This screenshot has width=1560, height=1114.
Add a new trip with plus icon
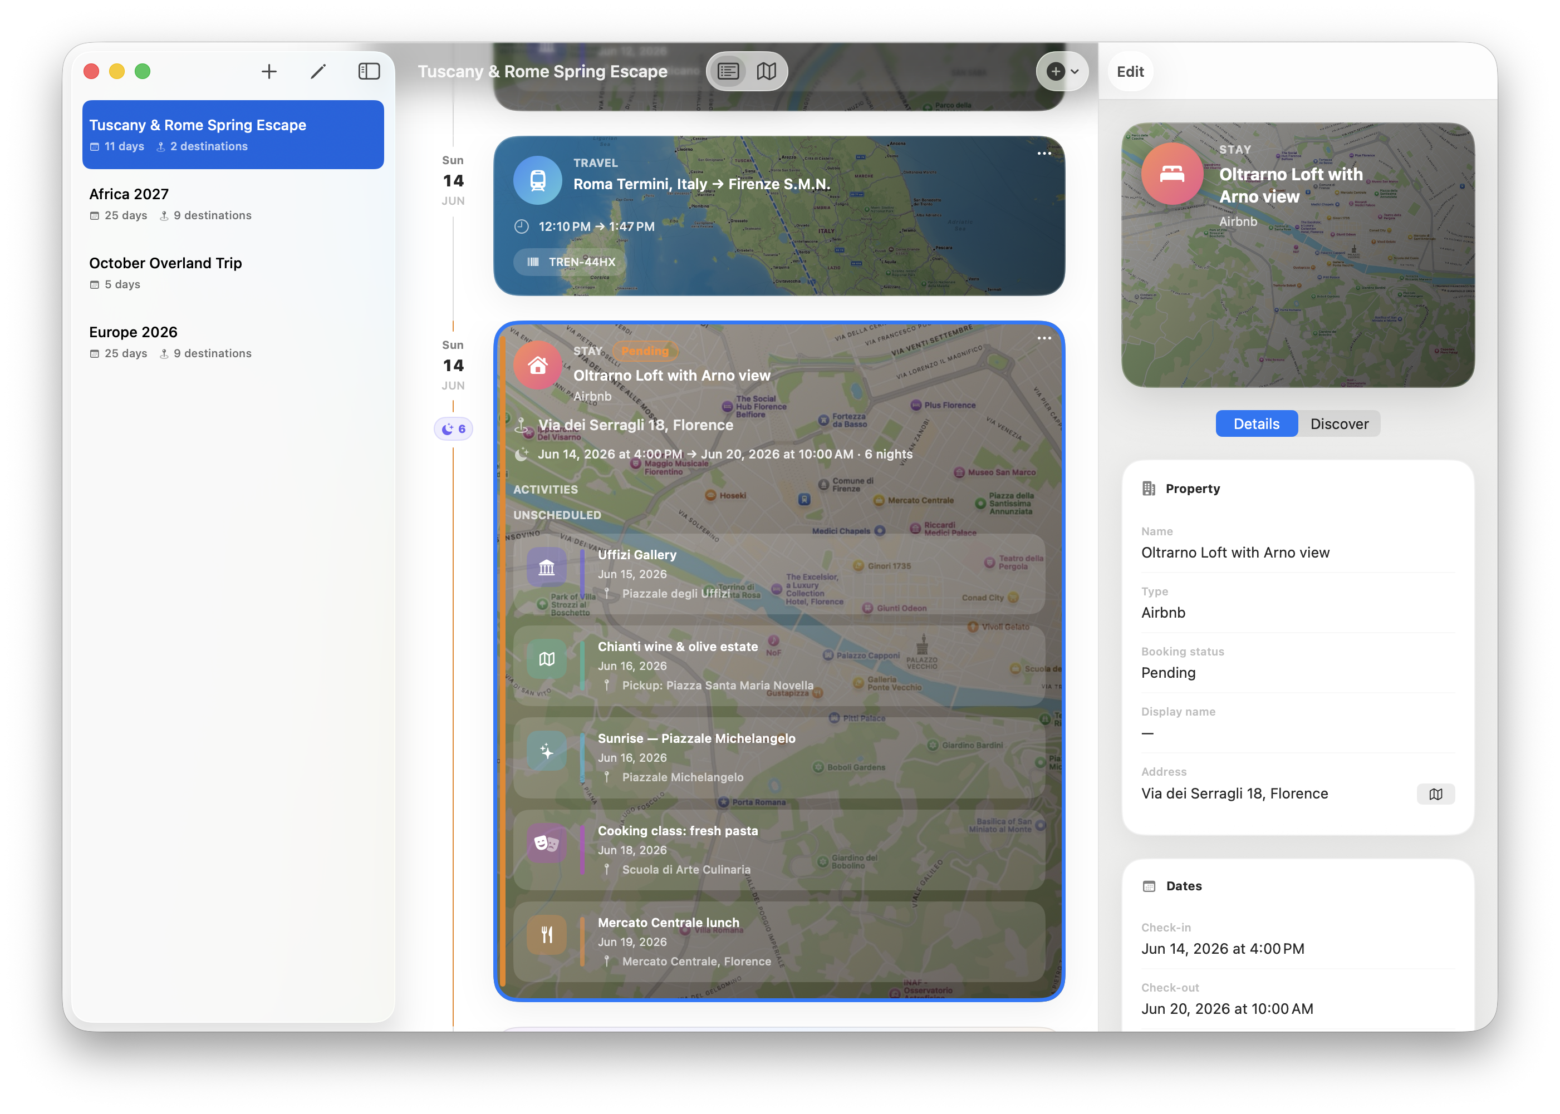(269, 71)
